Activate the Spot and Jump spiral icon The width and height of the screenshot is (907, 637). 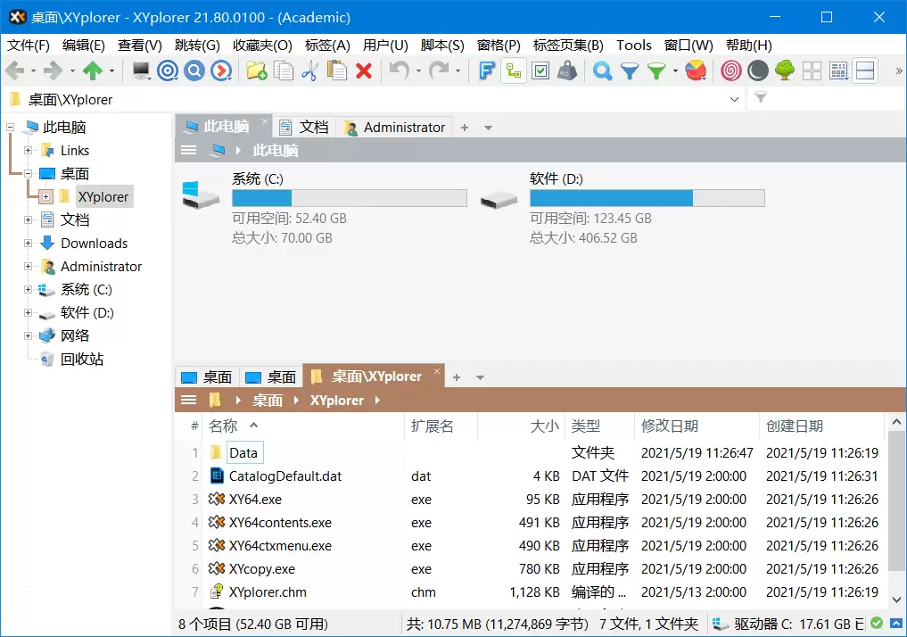[x=731, y=70]
